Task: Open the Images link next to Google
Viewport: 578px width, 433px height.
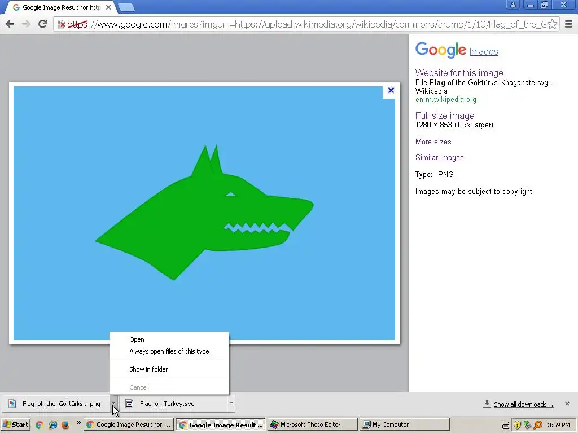Action: pyautogui.click(x=484, y=51)
